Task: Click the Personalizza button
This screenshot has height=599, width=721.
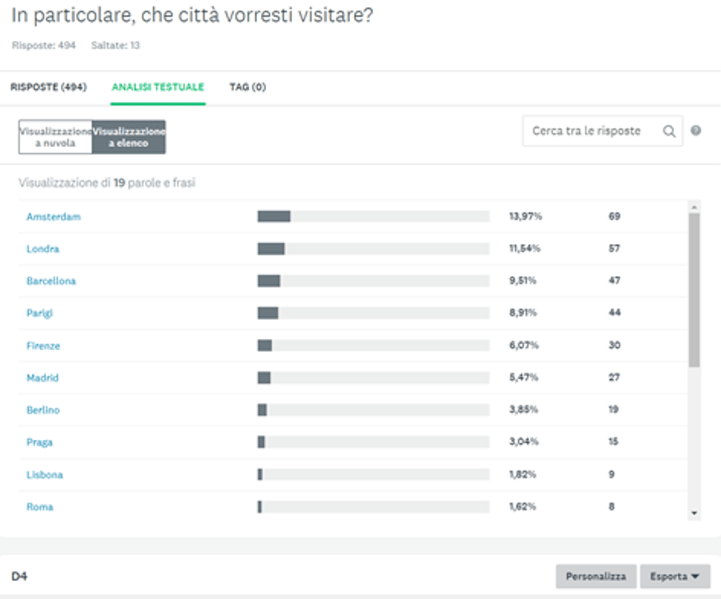Action: (x=595, y=576)
